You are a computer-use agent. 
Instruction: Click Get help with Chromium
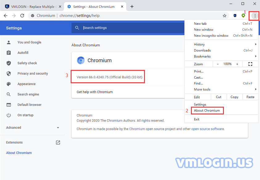[x=94, y=92]
